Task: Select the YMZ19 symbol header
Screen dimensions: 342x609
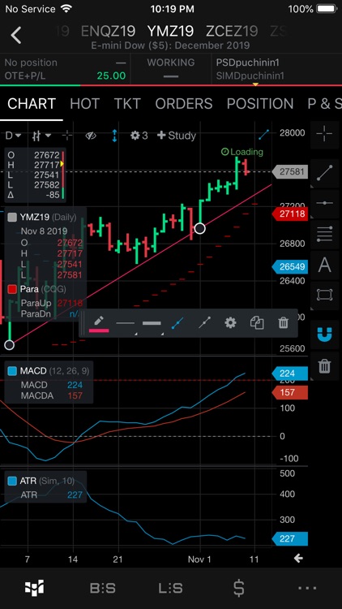Action: [170, 31]
